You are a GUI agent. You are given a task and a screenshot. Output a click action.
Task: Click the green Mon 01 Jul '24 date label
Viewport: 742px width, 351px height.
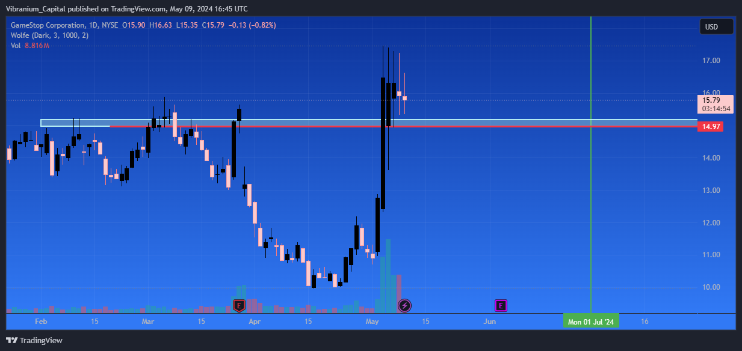click(x=591, y=322)
